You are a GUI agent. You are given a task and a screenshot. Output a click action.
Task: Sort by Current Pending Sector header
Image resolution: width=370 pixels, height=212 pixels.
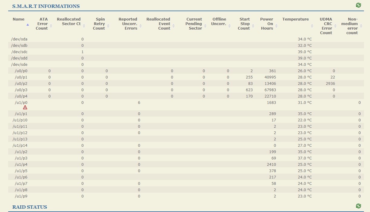194,24
